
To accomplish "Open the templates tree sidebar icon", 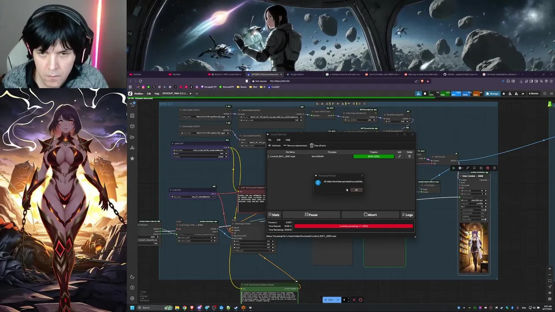I will (132, 148).
